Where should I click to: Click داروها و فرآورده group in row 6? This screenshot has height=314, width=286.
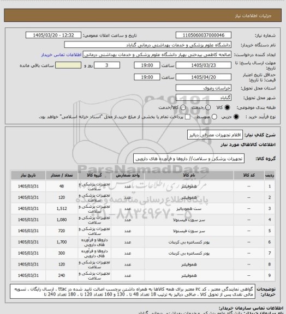coord(94,242)
